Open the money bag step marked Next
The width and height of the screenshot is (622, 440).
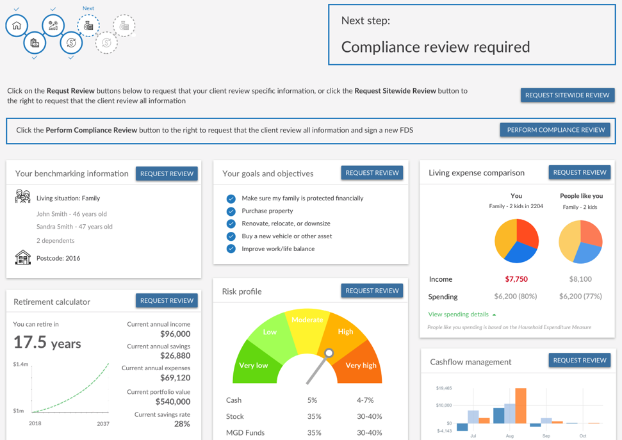click(x=88, y=26)
